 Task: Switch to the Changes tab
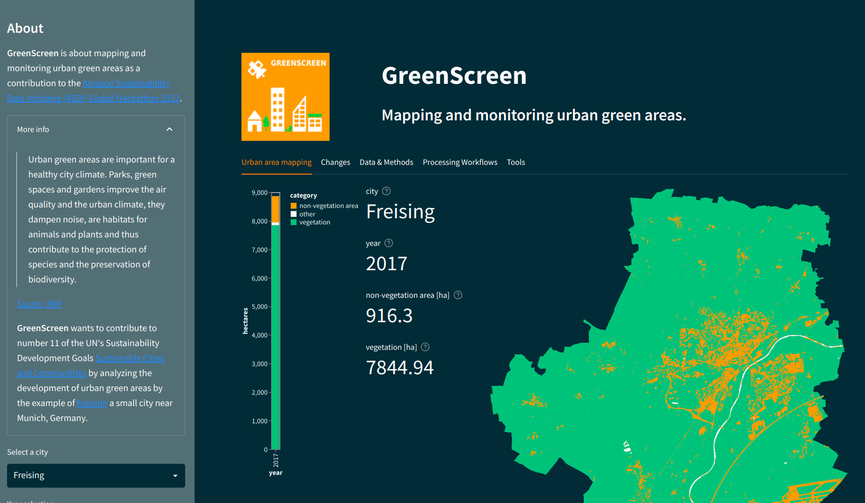(335, 162)
